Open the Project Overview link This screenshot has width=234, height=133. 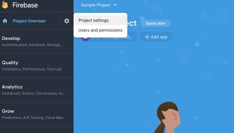29,21
